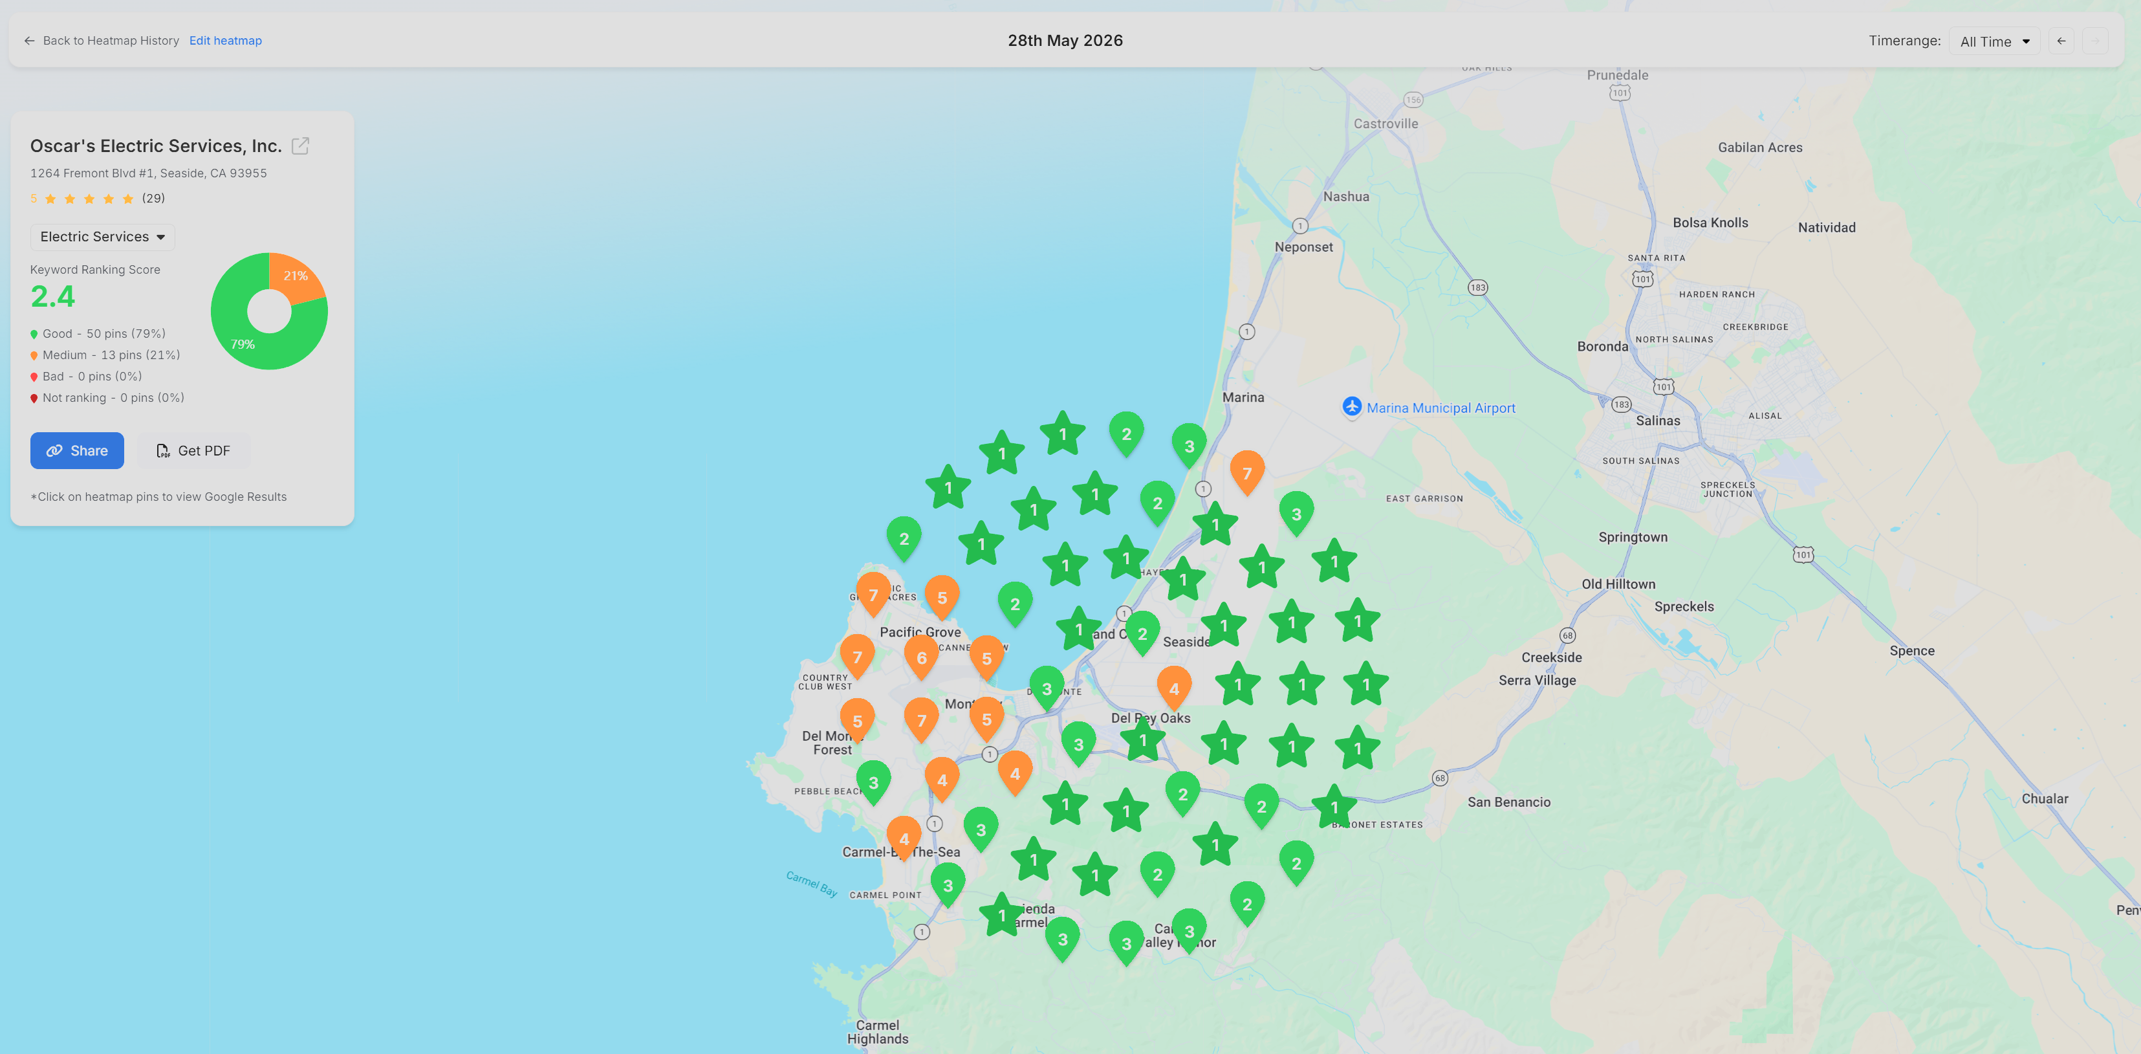Select the orange 4 pin above Del Rey Oaks

pos(1173,688)
